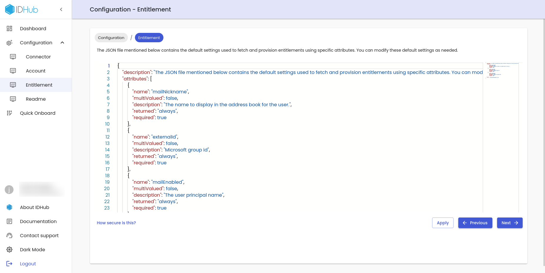Click the IDHub logo icon
This screenshot has height=273, width=545.
pyautogui.click(x=10, y=9)
